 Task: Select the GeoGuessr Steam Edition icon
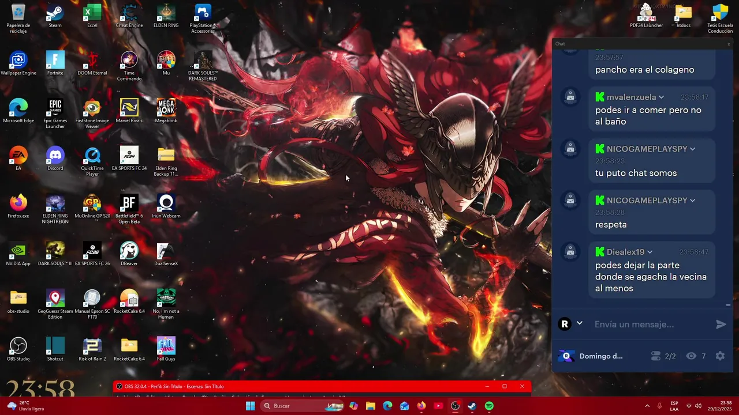[x=55, y=304]
